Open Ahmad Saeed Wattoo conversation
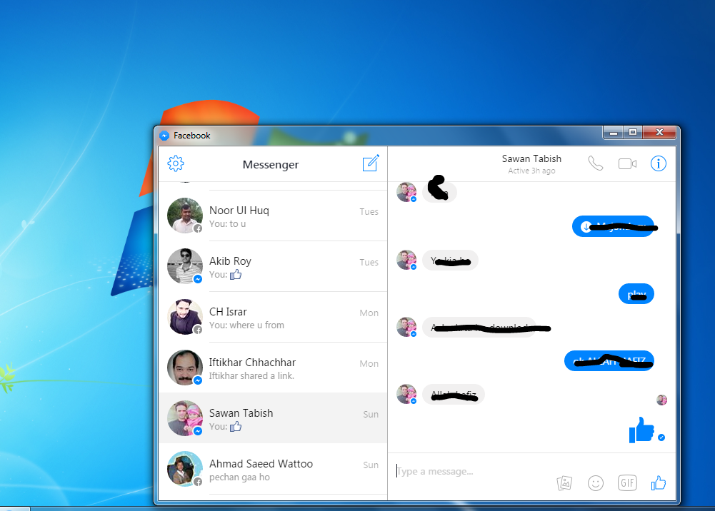 click(273, 469)
